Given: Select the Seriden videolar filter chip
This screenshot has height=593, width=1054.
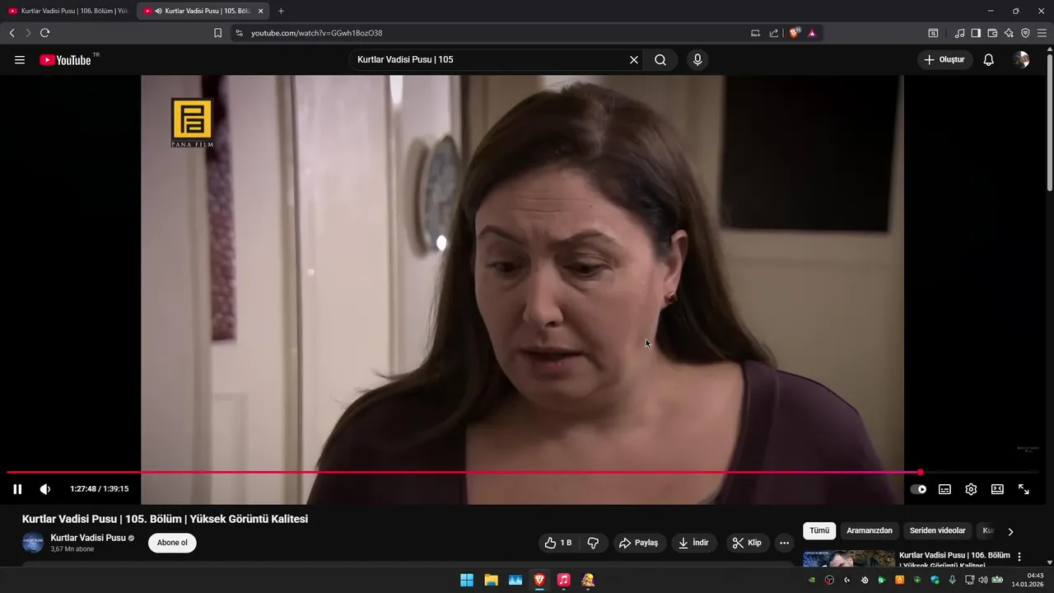Looking at the screenshot, I should pyautogui.click(x=937, y=531).
